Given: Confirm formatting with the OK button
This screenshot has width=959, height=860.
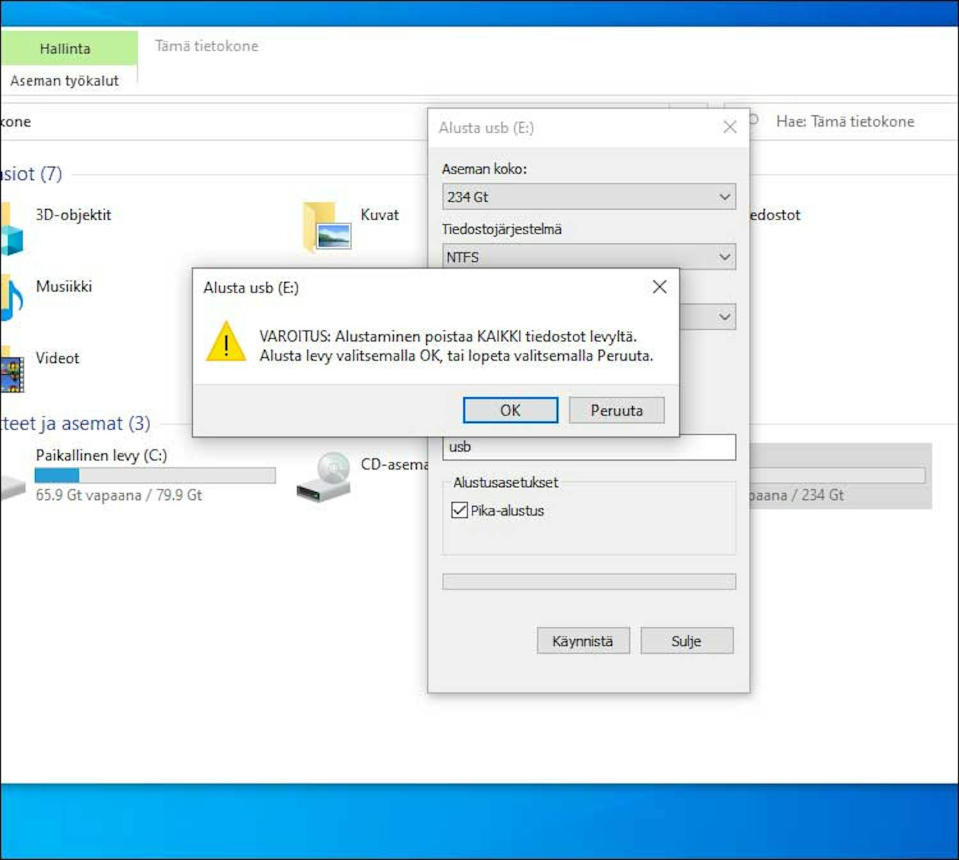Looking at the screenshot, I should click(510, 410).
